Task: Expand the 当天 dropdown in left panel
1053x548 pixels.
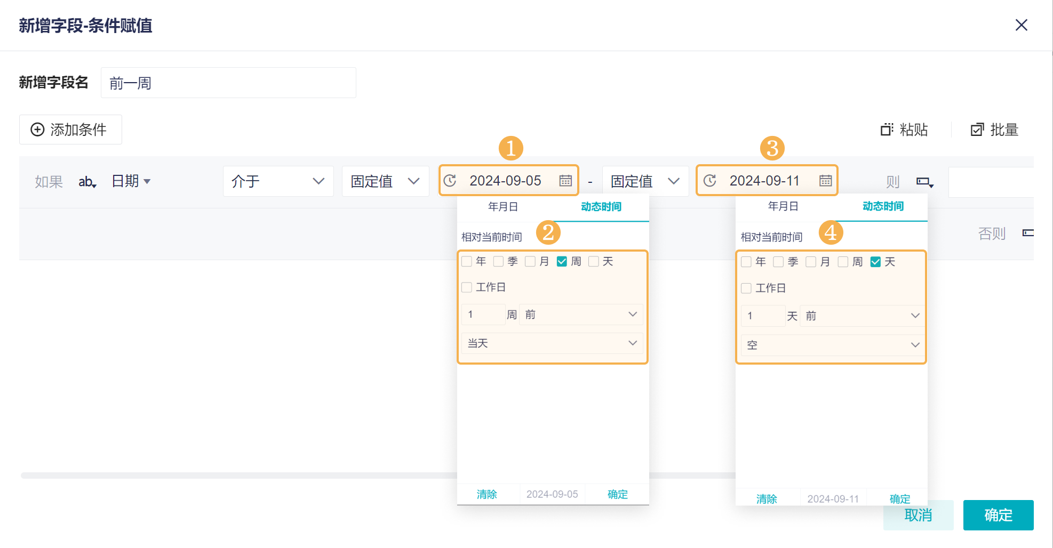Action: pos(552,343)
